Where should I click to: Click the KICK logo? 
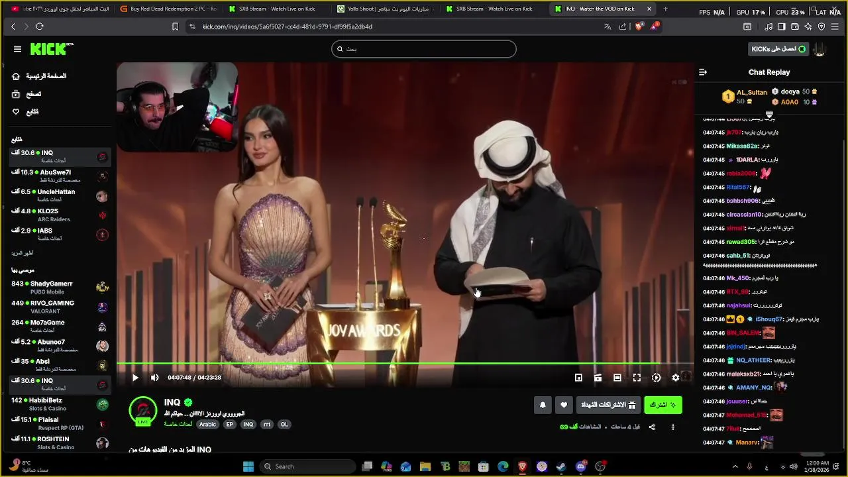coord(50,49)
